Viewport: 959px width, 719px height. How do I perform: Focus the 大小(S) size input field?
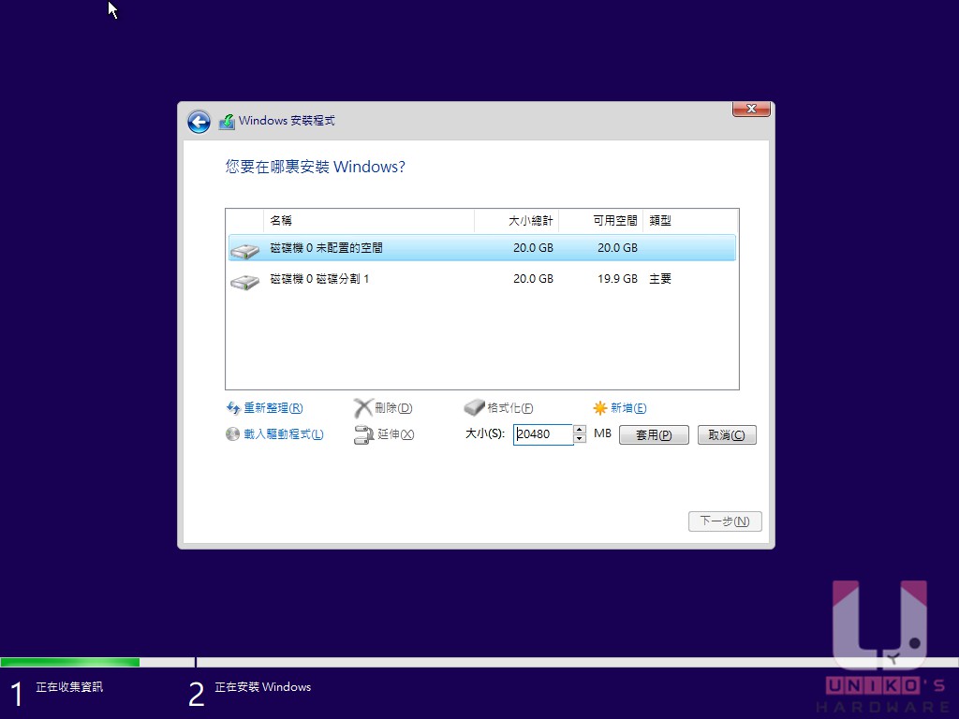[x=542, y=434]
